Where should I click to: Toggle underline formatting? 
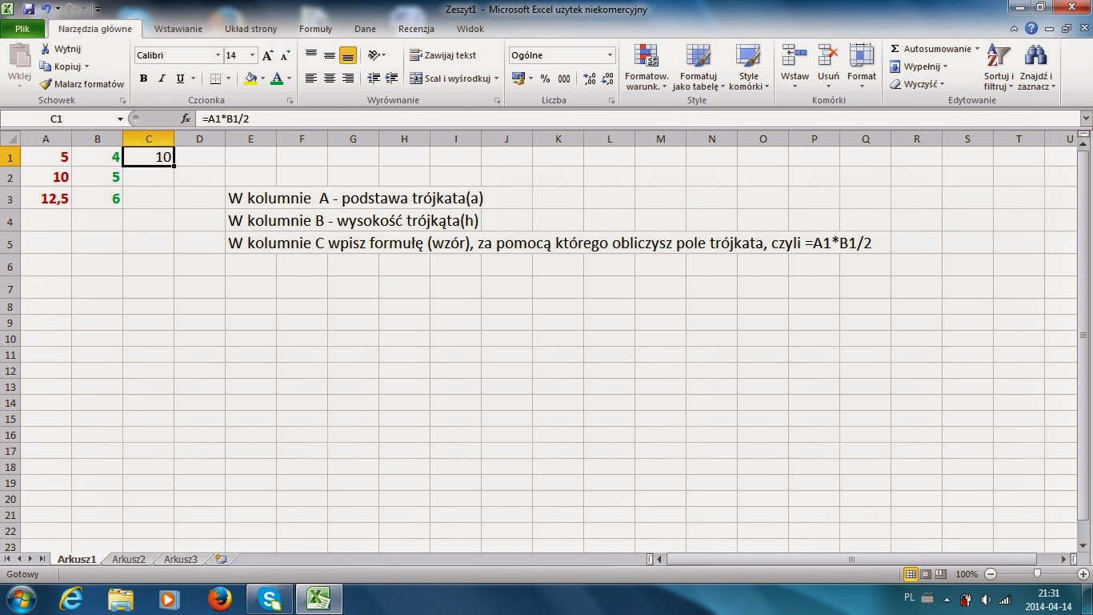click(x=180, y=78)
